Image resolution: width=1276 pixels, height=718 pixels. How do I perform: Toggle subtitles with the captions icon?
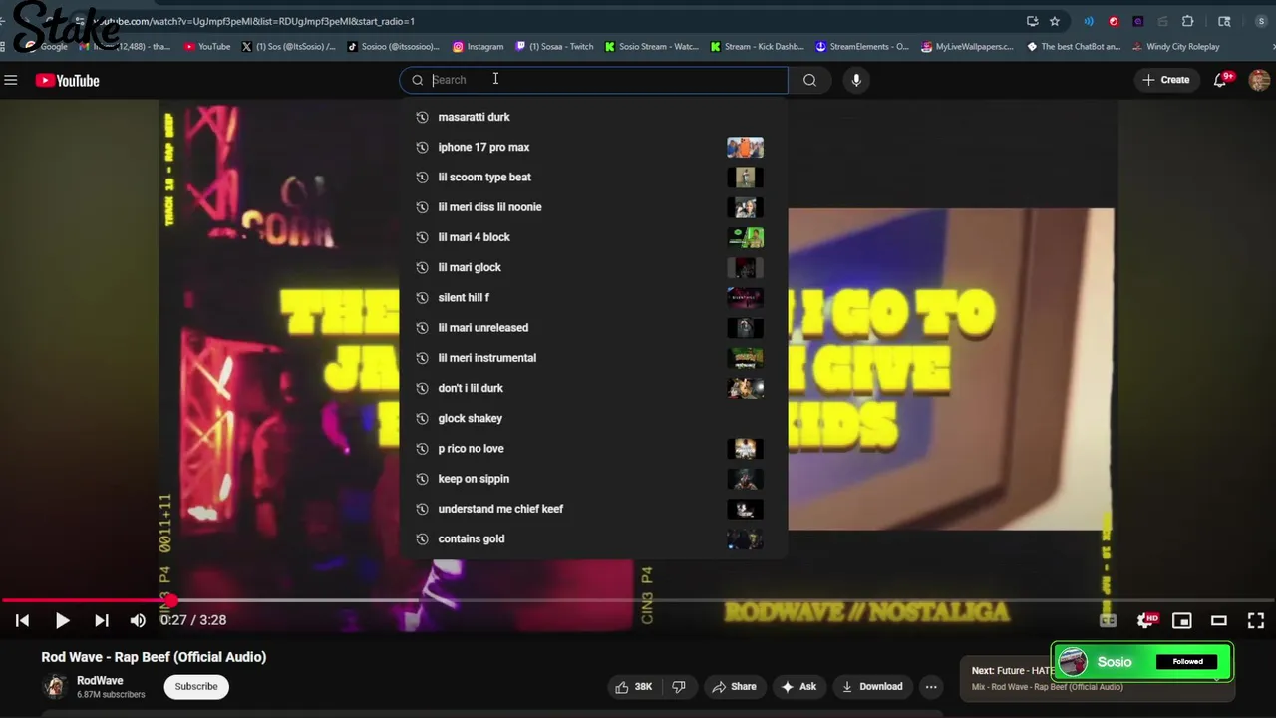[x=1108, y=620]
